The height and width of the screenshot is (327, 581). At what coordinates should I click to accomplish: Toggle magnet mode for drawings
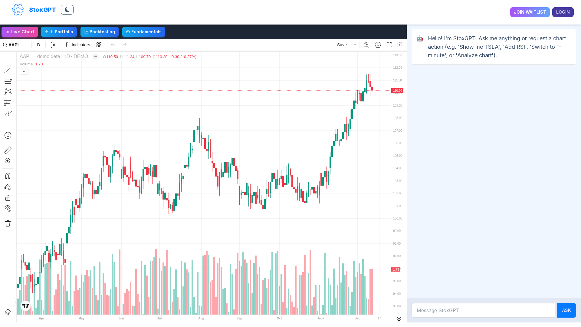click(8, 176)
